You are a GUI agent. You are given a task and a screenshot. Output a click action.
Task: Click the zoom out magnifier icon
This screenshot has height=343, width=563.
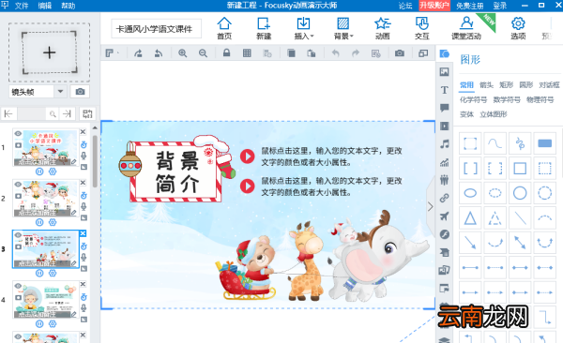(x=203, y=53)
